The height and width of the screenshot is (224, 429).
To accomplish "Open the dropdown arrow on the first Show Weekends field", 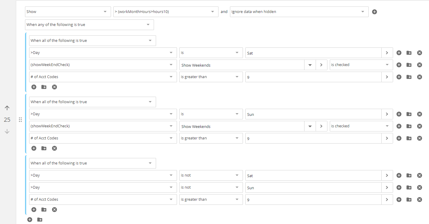I will pyautogui.click(x=310, y=65).
